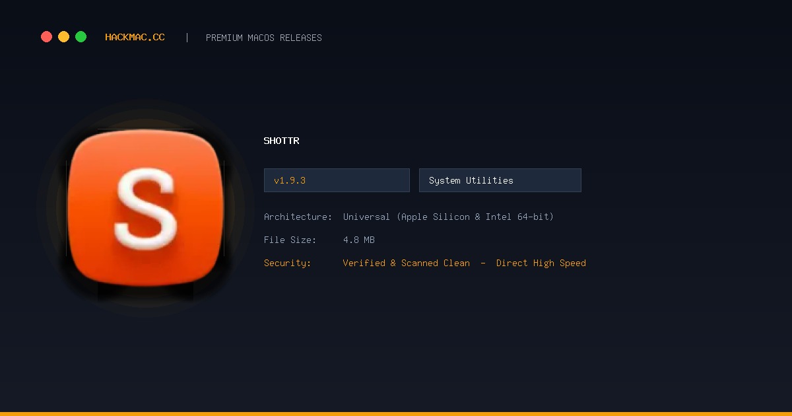Select the System Utilities category badge
This screenshot has height=416, width=792.
click(500, 180)
